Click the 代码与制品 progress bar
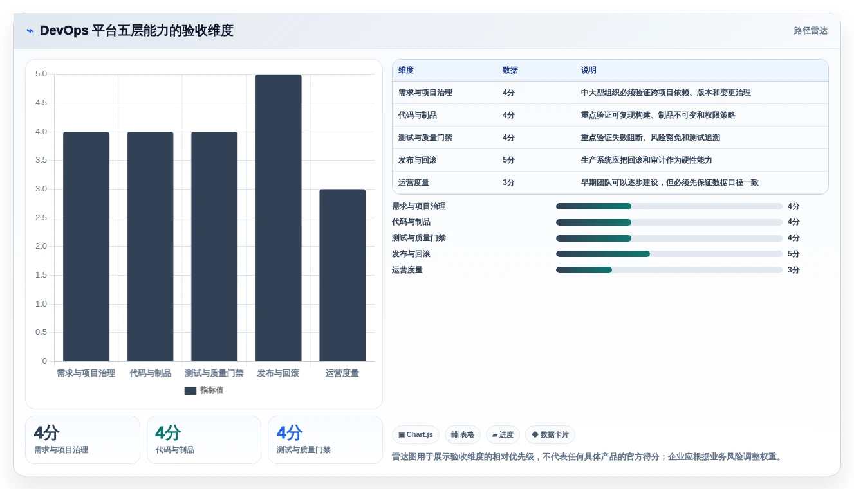 [669, 222]
